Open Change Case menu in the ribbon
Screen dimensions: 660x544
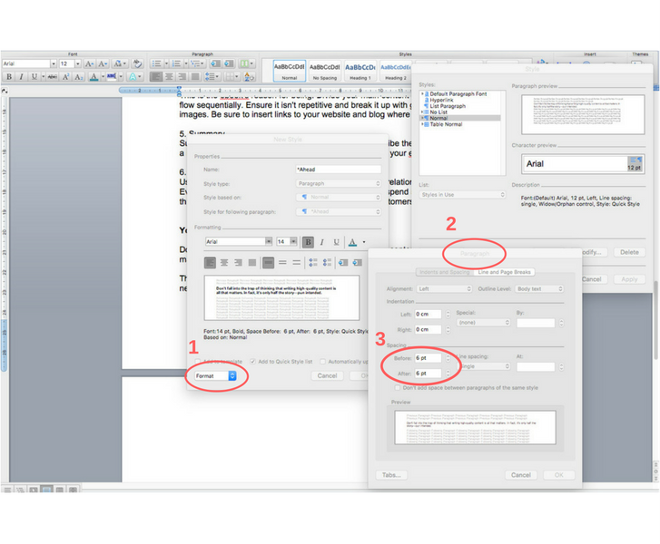click(x=120, y=63)
